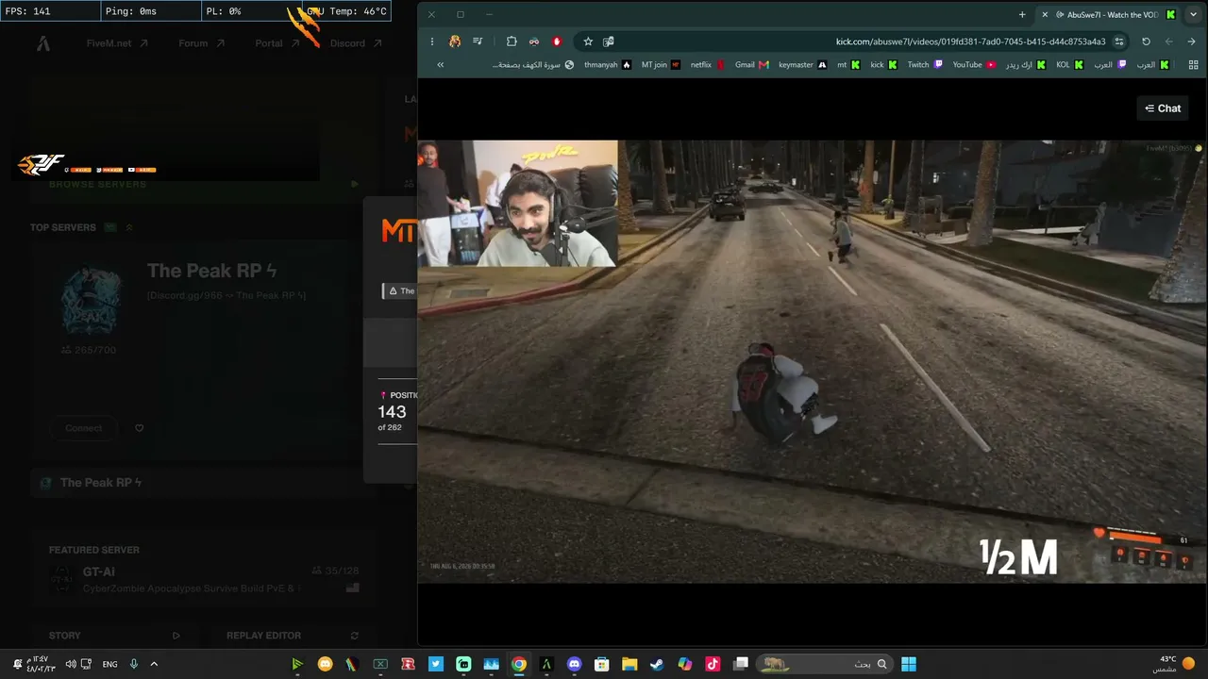The height and width of the screenshot is (679, 1208).
Task: Click the red hand blocker extension icon
Action: point(557,41)
